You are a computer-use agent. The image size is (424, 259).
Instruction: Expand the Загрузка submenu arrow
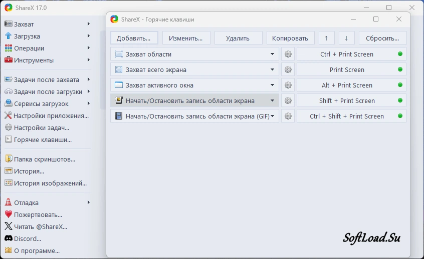(88, 36)
